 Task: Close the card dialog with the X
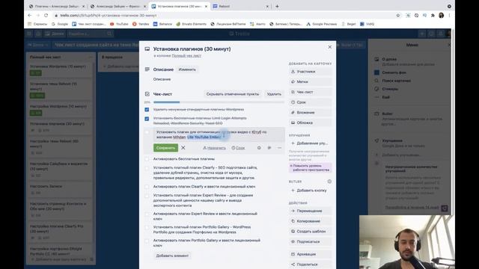click(x=329, y=47)
